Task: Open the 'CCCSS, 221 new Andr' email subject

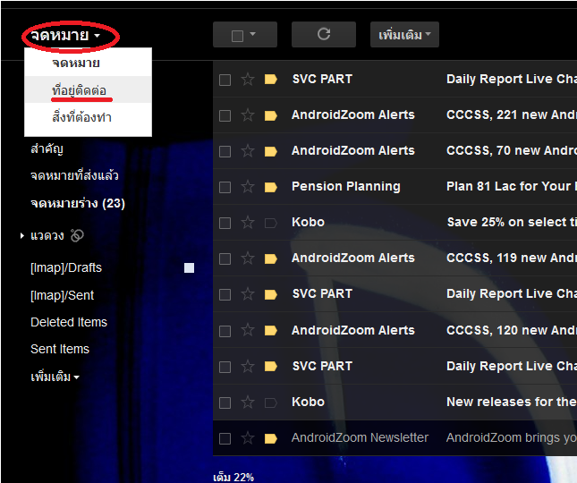Action: point(512,115)
